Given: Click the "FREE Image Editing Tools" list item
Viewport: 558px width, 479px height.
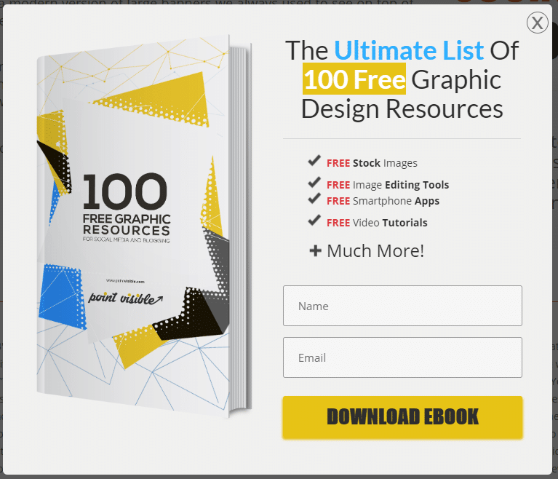Looking at the screenshot, I should coord(388,185).
